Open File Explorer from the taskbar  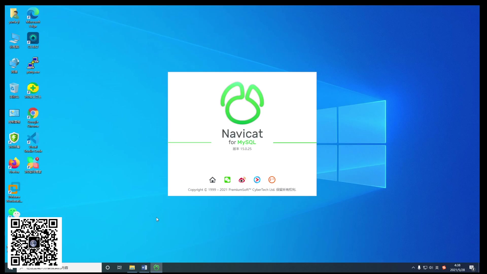132,267
